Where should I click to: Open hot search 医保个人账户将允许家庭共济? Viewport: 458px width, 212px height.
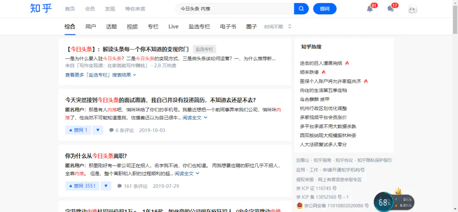[330, 81]
